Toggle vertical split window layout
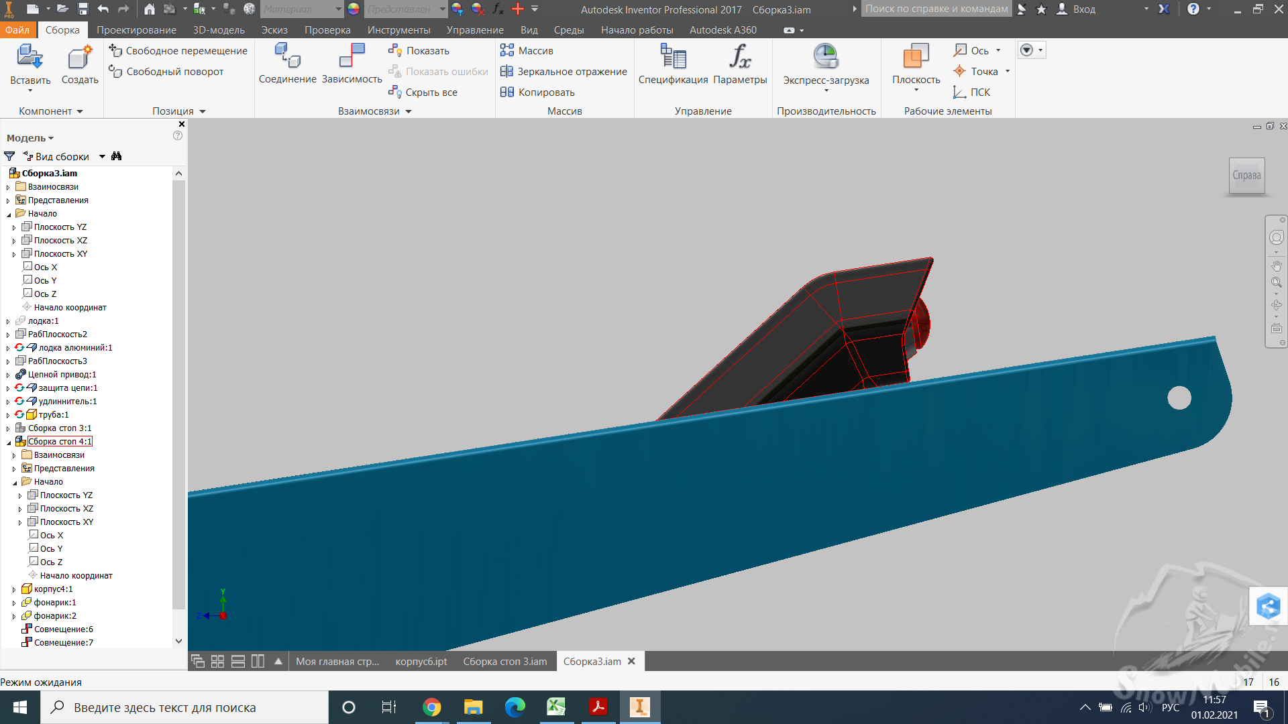 [258, 661]
